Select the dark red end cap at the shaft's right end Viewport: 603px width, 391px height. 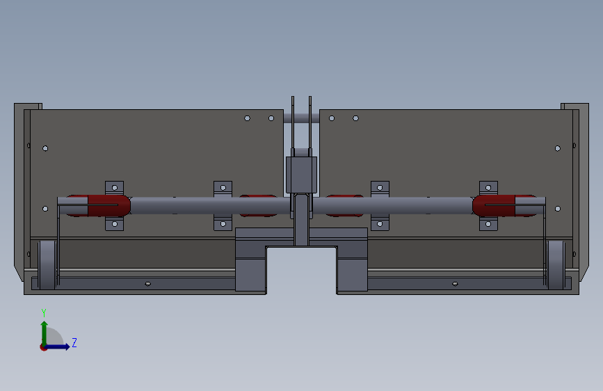point(494,205)
